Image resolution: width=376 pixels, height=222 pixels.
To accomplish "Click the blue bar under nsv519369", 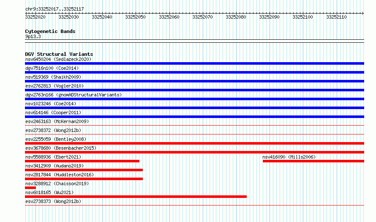I will [x=194, y=81].
